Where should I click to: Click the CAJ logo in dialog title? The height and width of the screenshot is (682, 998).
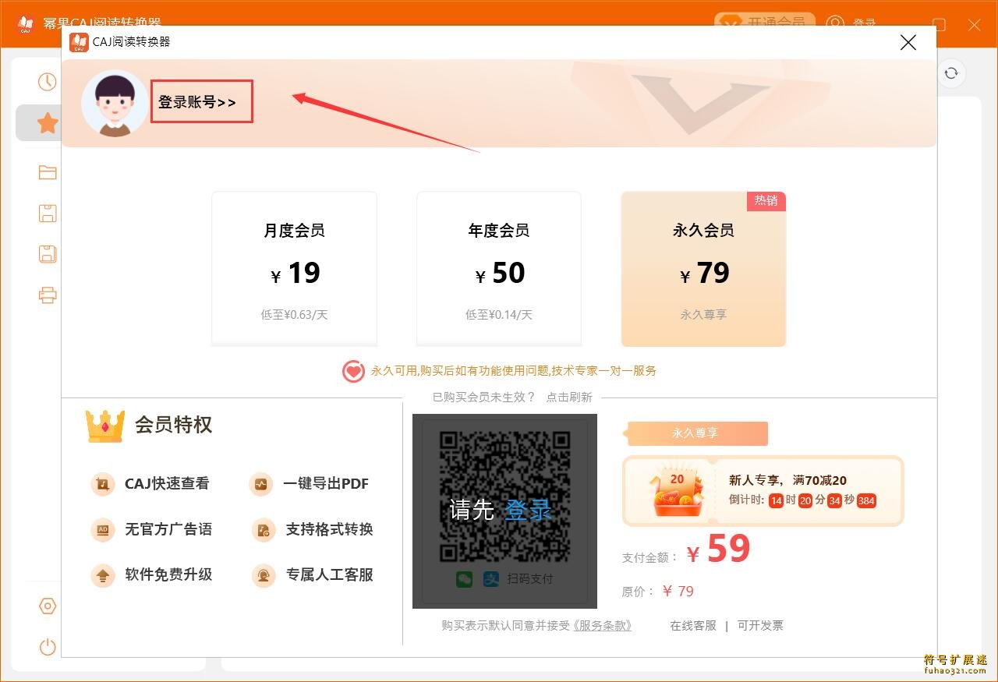tap(80, 42)
